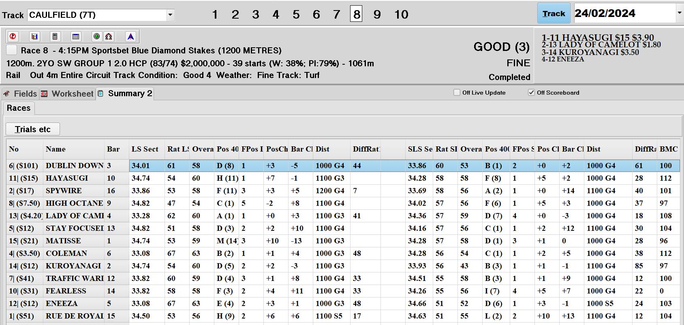This screenshot has width=684, height=325.
Task: Open the calculator tool icon
Action: 55,37
